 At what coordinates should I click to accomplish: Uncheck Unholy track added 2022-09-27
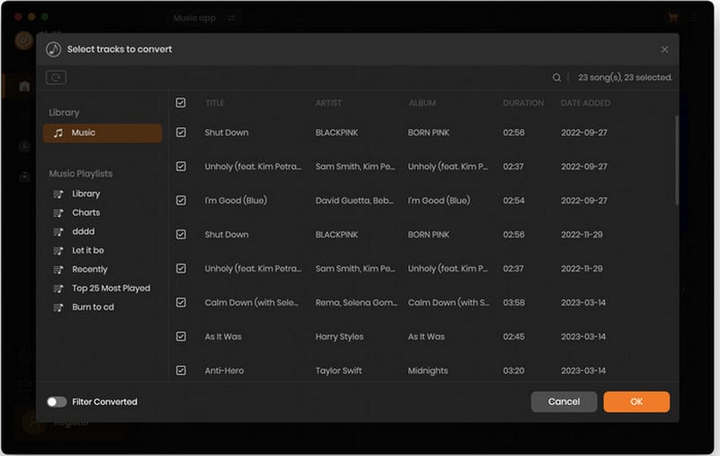pos(181,166)
